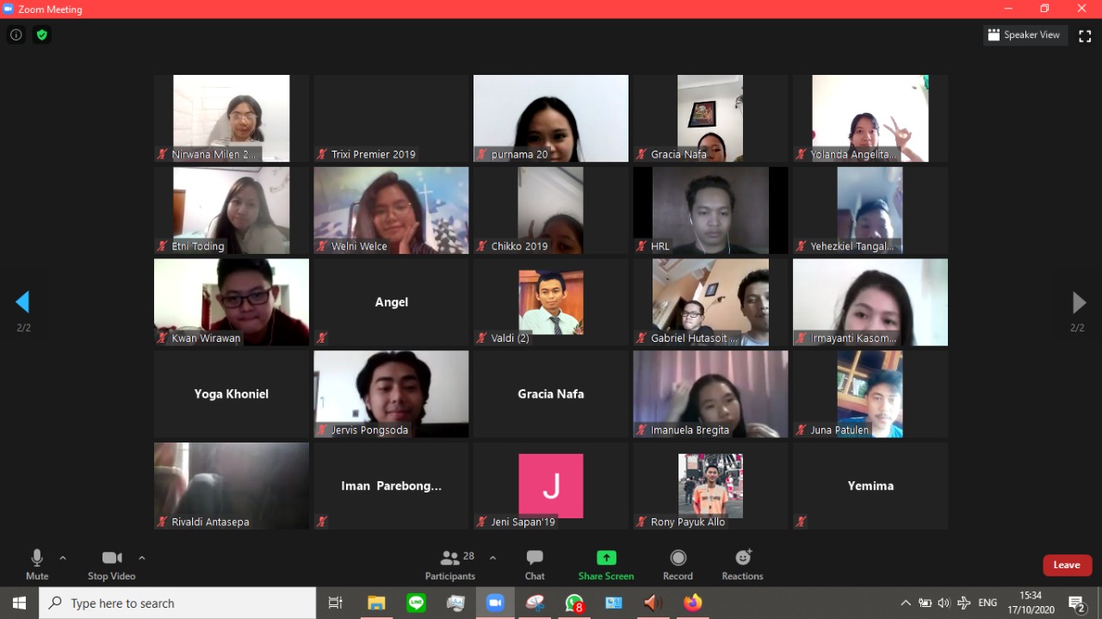The height and width of the screenshot is (619, 1102).
Task: Open Task View on the taskbar
Action: (x=336, y=603)
